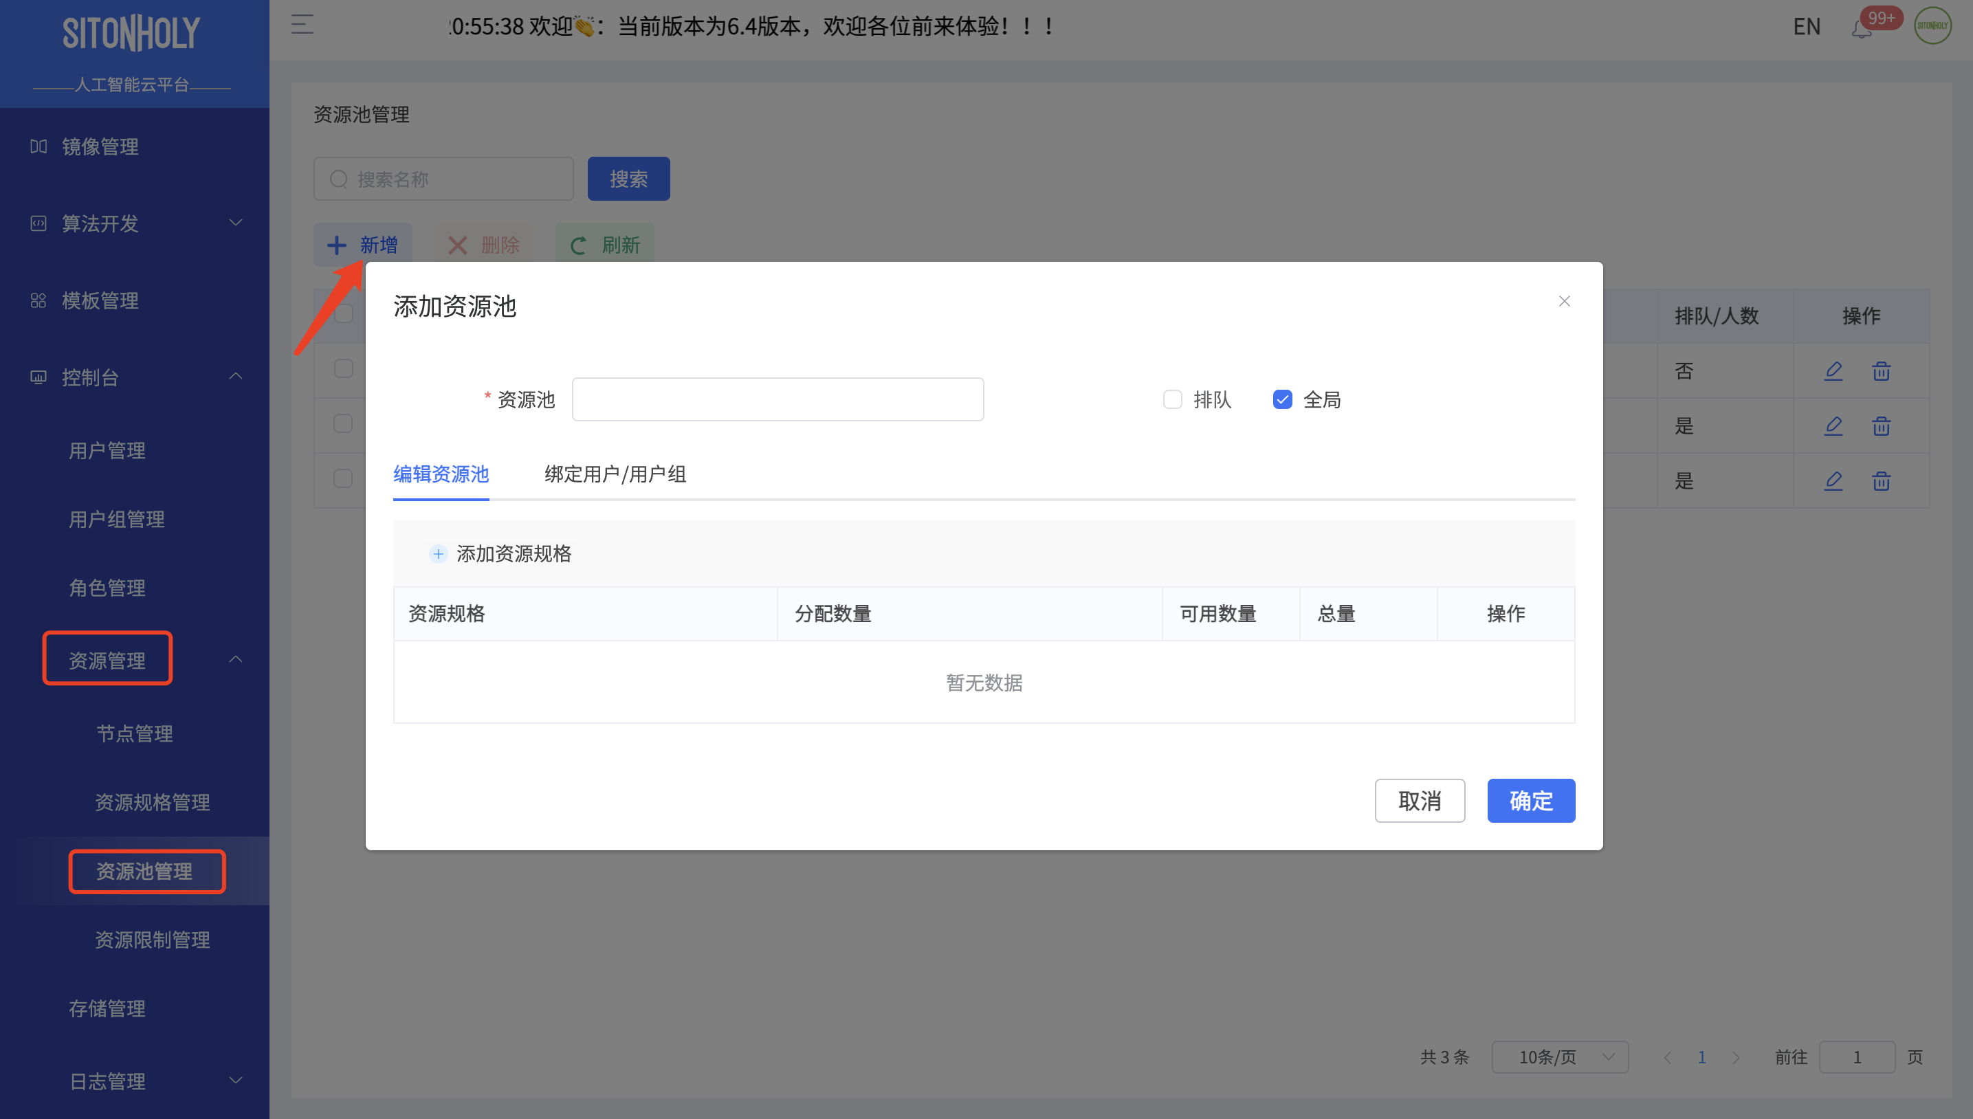Screen dimensions: 1973x1119
Task: Switch to the 绑定用户/用户组 tab
Action: click(616, 474)
